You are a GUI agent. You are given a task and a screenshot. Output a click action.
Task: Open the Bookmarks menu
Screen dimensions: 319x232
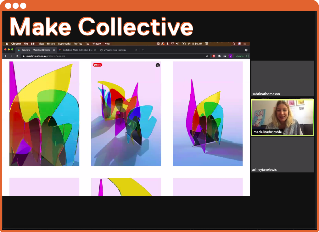64,44
